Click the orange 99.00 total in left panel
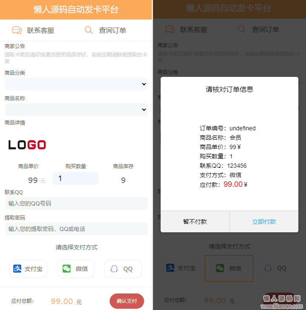Viewport: 306px width, 310px height. coord(62,302)
